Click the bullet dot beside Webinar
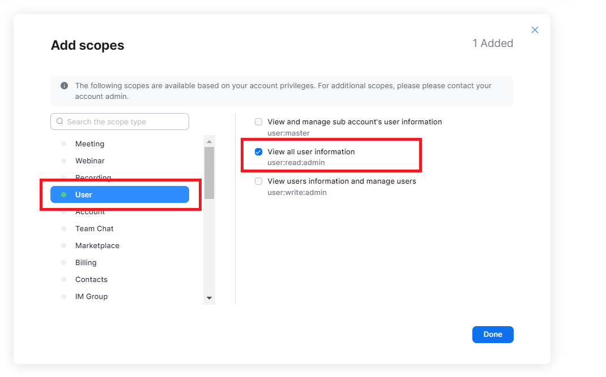606x377 pixels. [64, 161]
